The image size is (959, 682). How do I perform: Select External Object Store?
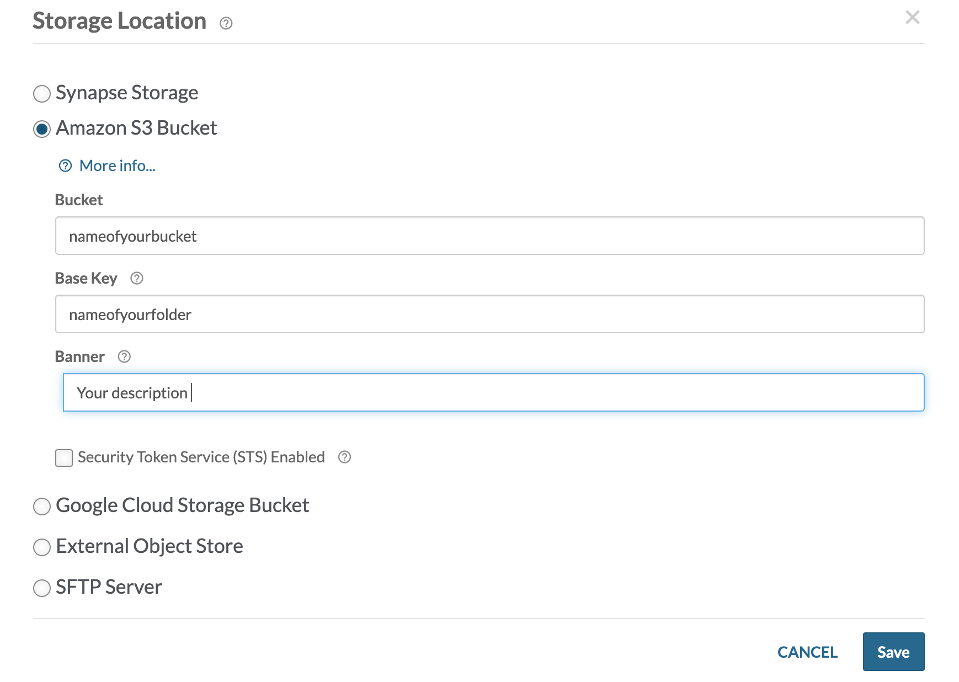[x=41, y=547]
